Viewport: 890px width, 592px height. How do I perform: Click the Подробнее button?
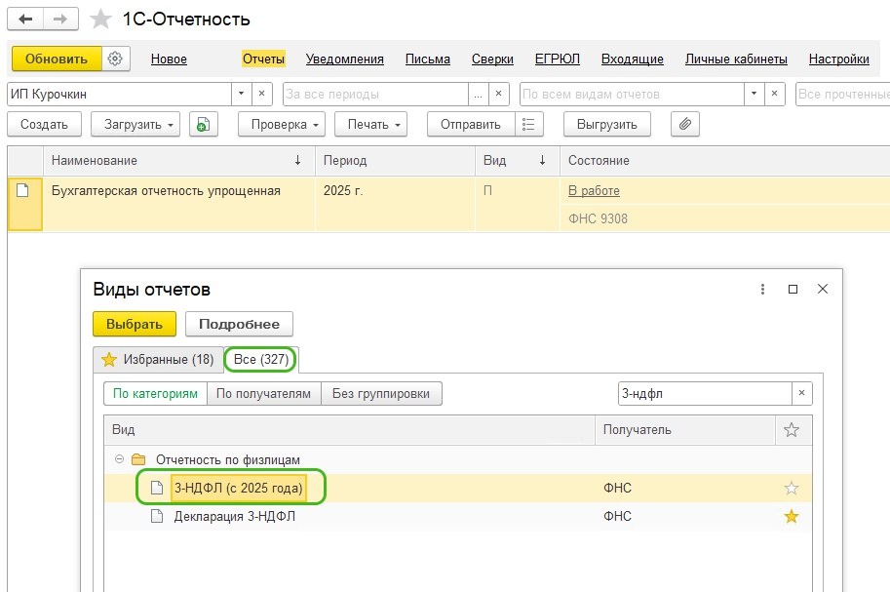click(x=239, y=324)
